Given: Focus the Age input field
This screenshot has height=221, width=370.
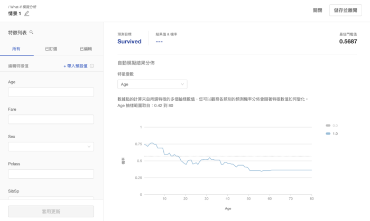Looking at the screenshot, I should coord(51,92).
